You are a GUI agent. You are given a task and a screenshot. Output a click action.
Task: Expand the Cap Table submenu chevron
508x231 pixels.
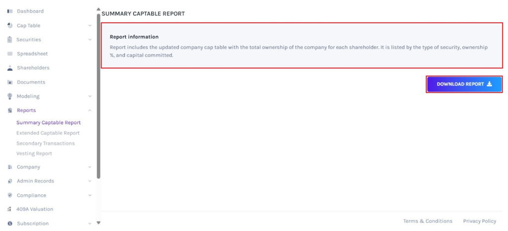click(90, 26)
